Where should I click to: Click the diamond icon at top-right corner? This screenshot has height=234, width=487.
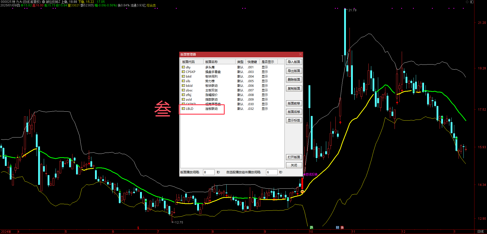[467, 2]
